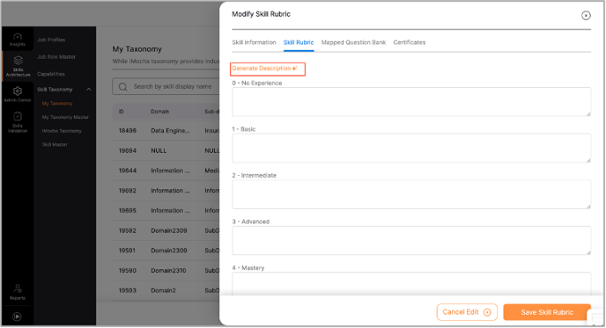Open Job Role Master menu item
The image size is (606, 328).
(56, 57)
